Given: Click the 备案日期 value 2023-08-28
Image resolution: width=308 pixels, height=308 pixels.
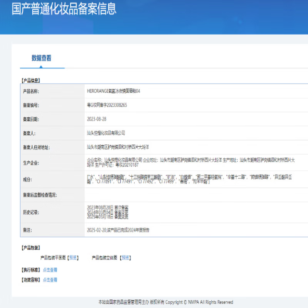Looking at the screenshot, I should click(97, 119).
